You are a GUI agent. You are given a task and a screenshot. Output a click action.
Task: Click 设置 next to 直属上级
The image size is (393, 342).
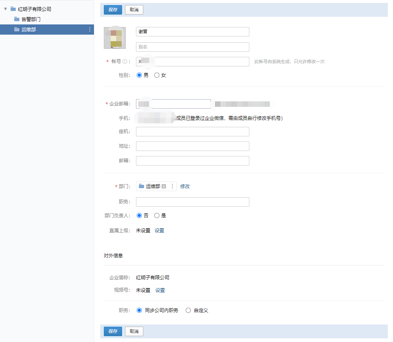pos(159,230)
